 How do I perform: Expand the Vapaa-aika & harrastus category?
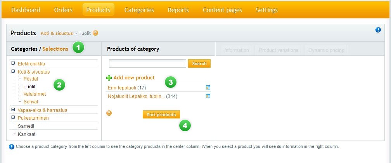click(x=13, y=110)
